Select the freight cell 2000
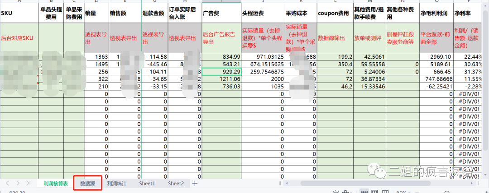Image resolution: width=489 pixels, height=193 pixels. (263, 79)
